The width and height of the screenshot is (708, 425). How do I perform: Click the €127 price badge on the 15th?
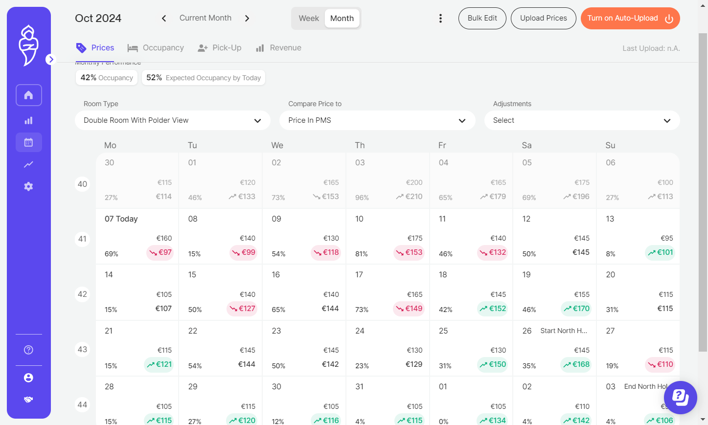243,309
